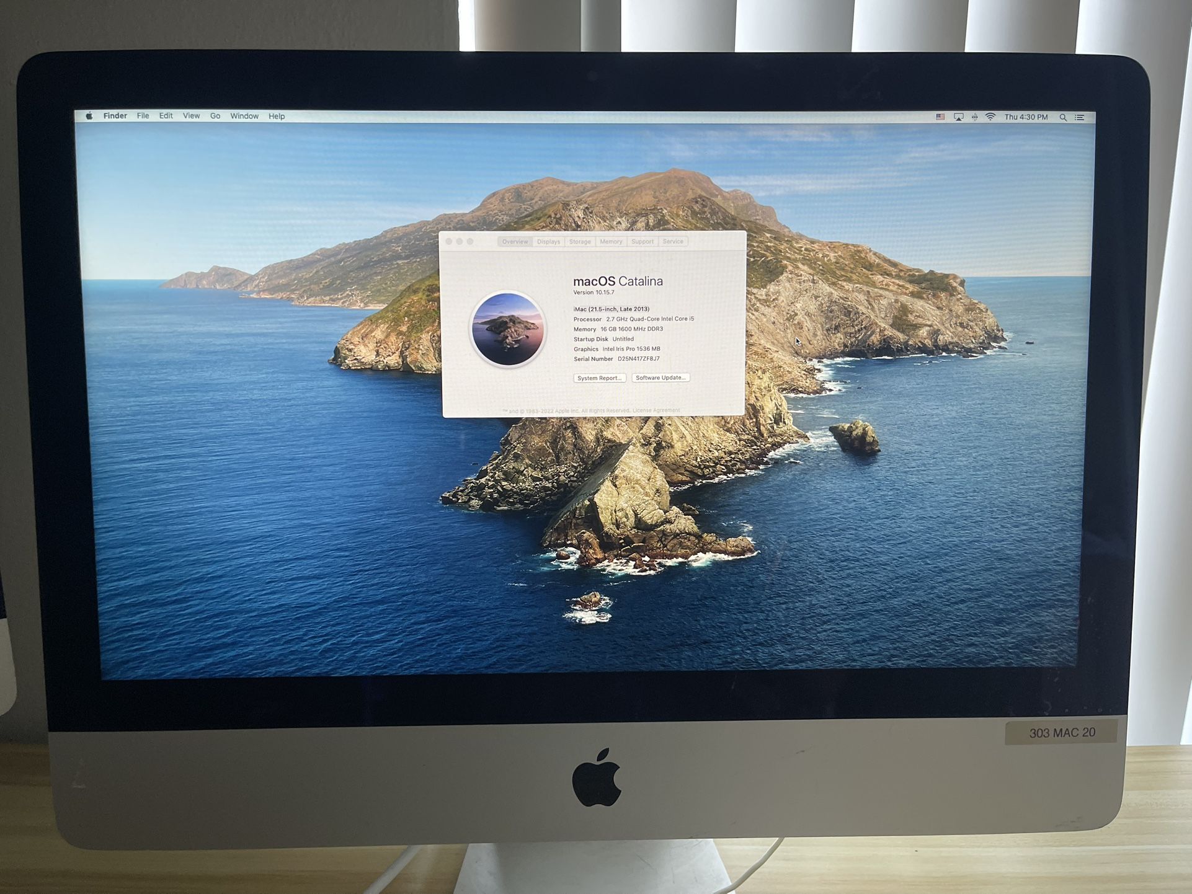Open the View menu
Viewport: 1192px width, 894px height.
[192, 116]
